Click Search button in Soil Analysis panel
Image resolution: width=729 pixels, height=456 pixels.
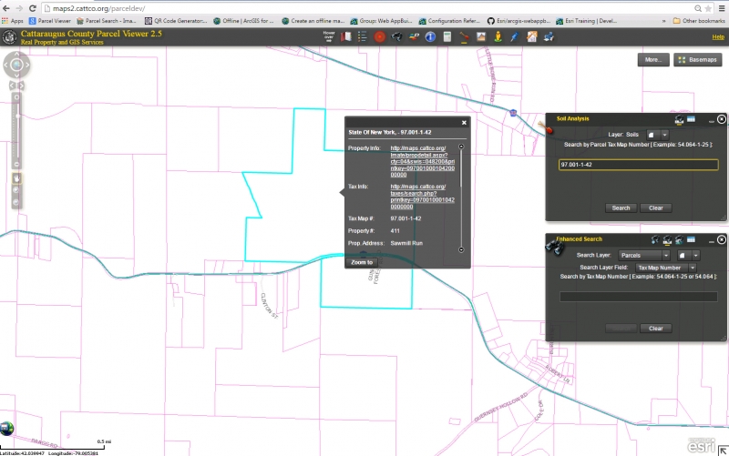pyautogui.click(x=621, y=208)
